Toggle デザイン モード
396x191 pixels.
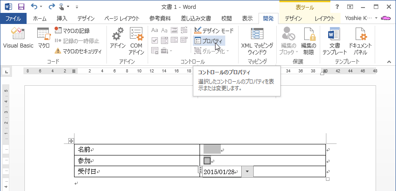click(x=214, y=31)
